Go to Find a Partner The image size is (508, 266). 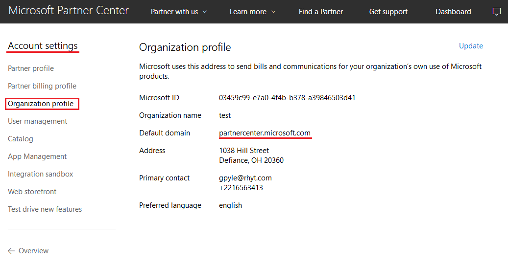click(321, 12)
